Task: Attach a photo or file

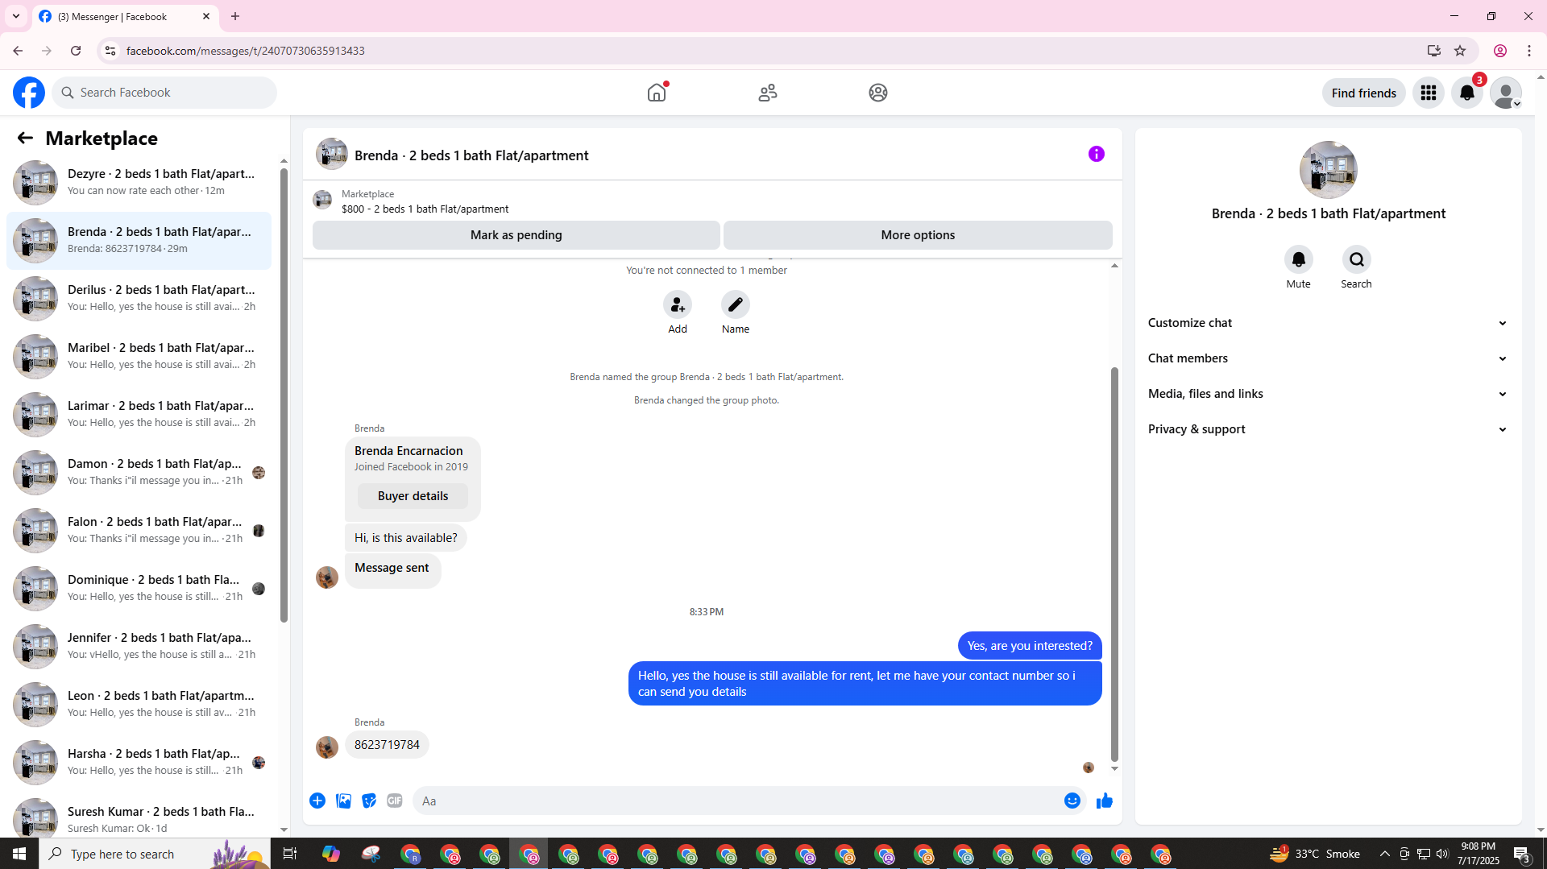Action: 343,801
